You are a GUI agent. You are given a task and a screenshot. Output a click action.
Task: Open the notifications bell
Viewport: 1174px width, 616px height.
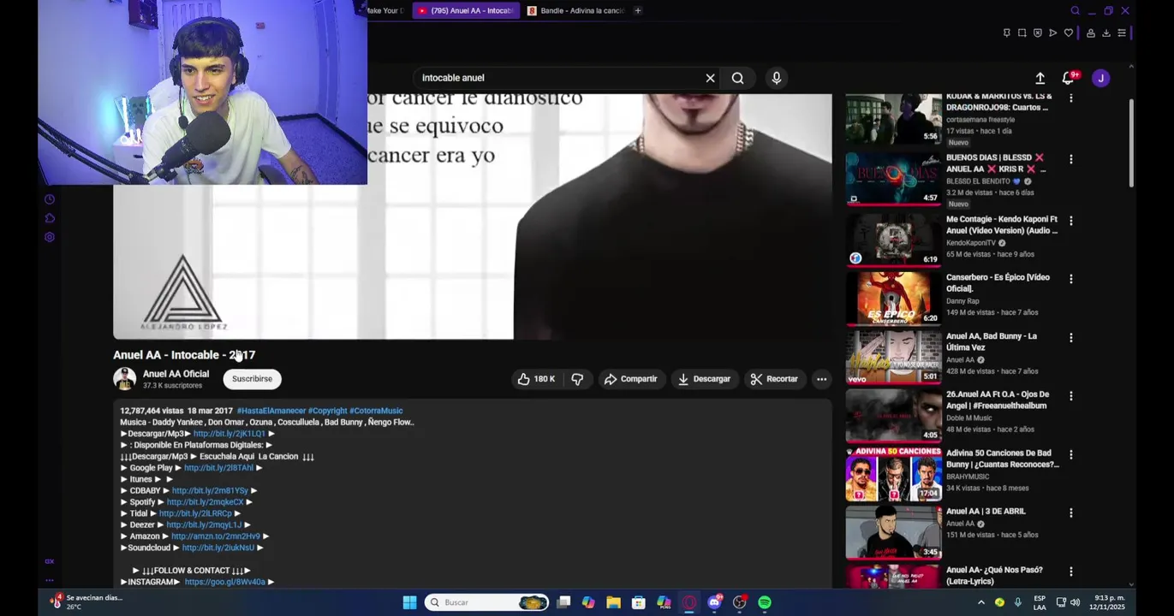tap(1068, 78)
